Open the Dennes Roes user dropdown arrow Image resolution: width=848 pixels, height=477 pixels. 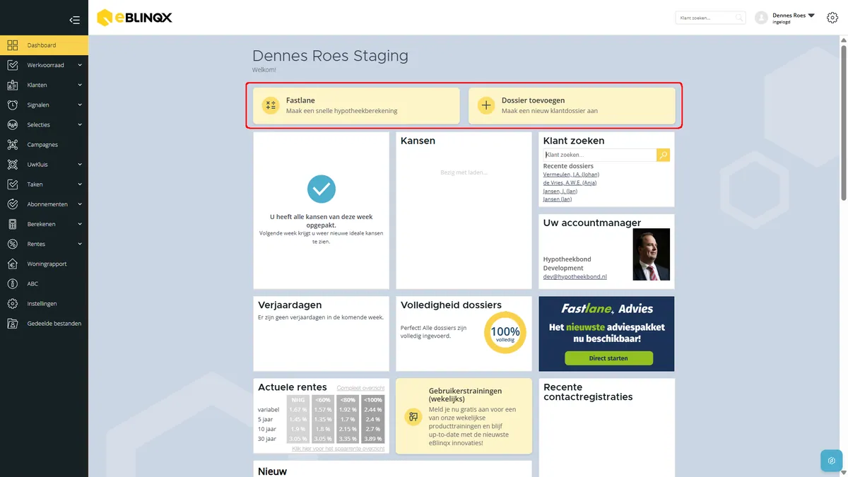(811, 15)
